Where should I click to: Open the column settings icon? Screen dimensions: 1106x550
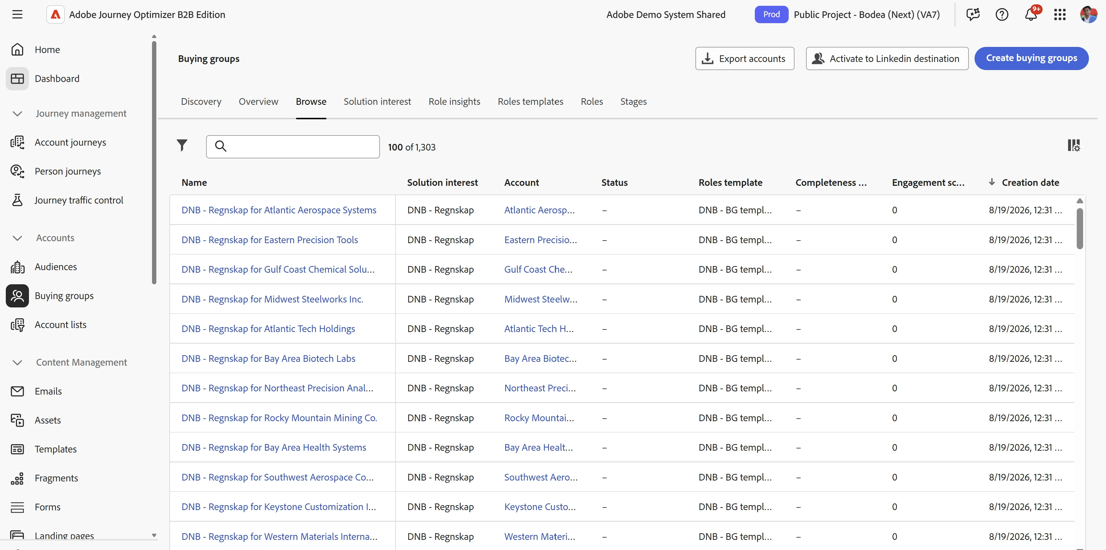1073,146
